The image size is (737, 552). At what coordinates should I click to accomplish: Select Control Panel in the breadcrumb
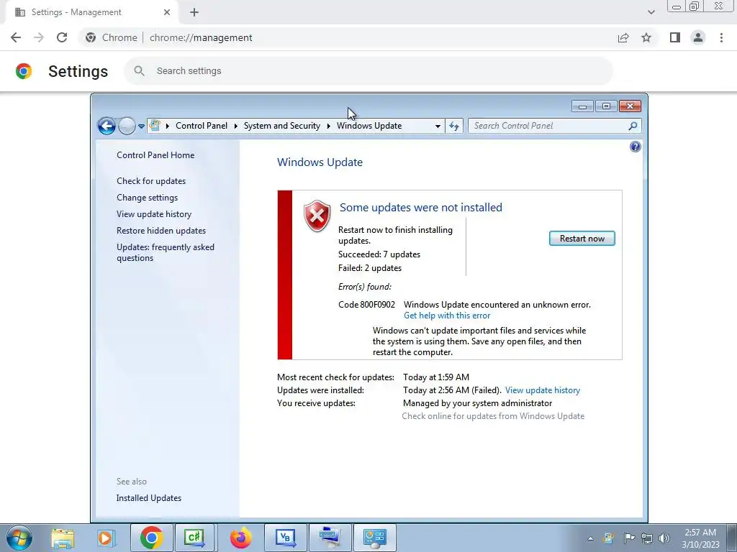pos(202,126)
